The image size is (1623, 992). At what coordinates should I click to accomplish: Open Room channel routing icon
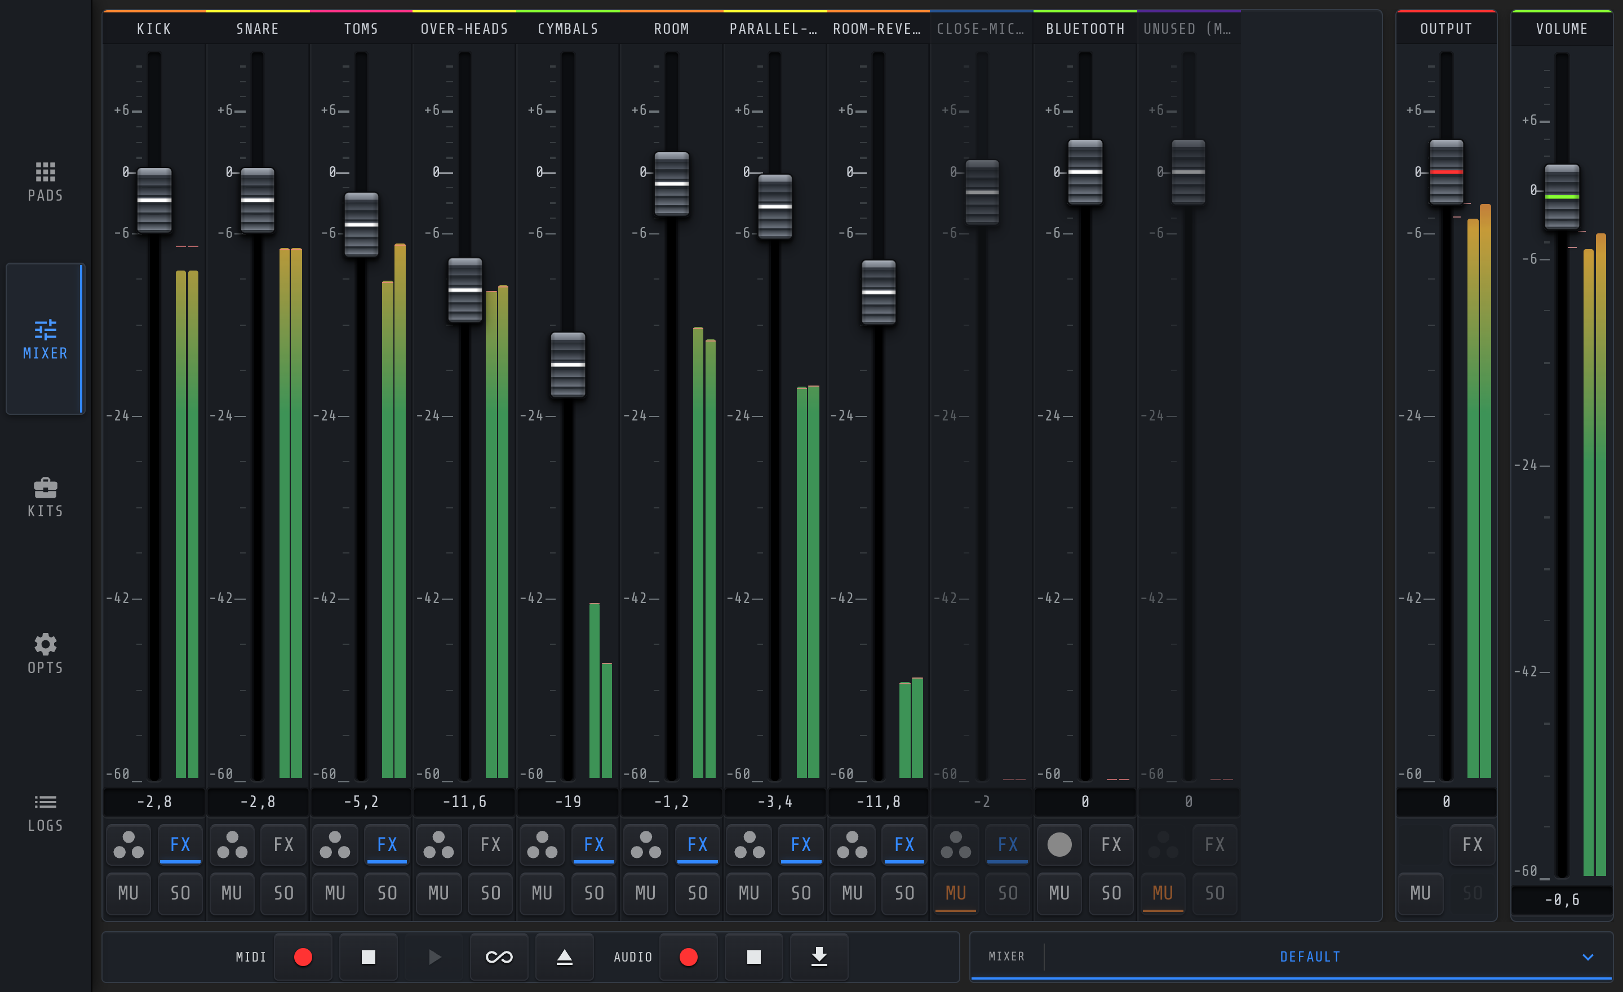(x=645, y=844)
